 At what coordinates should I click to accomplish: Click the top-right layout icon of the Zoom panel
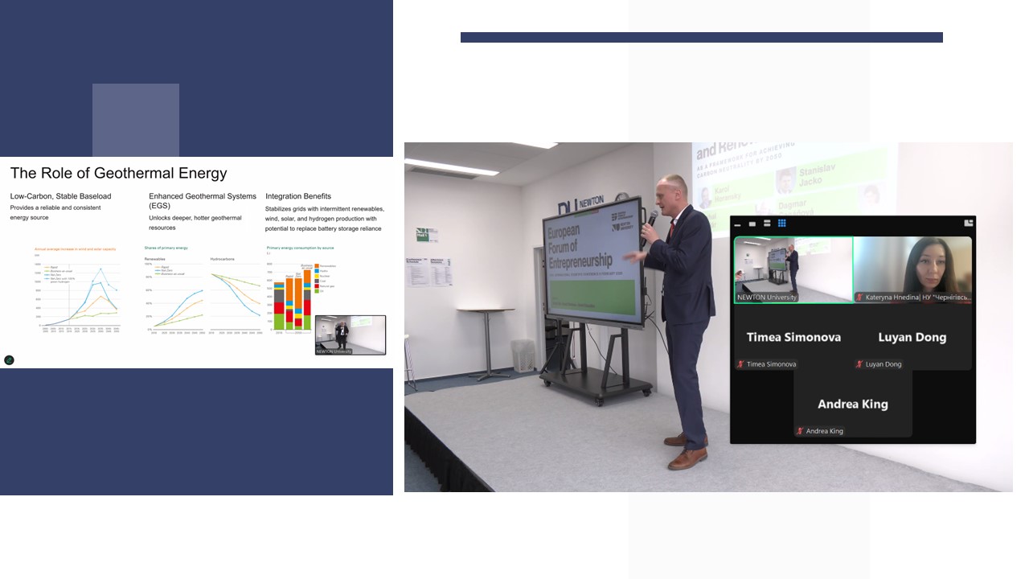[x=969, y=223]
